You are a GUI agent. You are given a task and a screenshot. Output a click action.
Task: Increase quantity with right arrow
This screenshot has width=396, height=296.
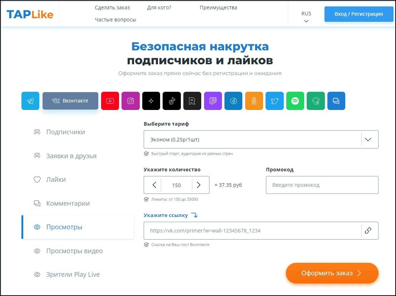pos(199,185)
